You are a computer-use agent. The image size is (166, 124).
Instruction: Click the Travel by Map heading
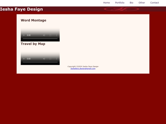(x=33, y=44)
